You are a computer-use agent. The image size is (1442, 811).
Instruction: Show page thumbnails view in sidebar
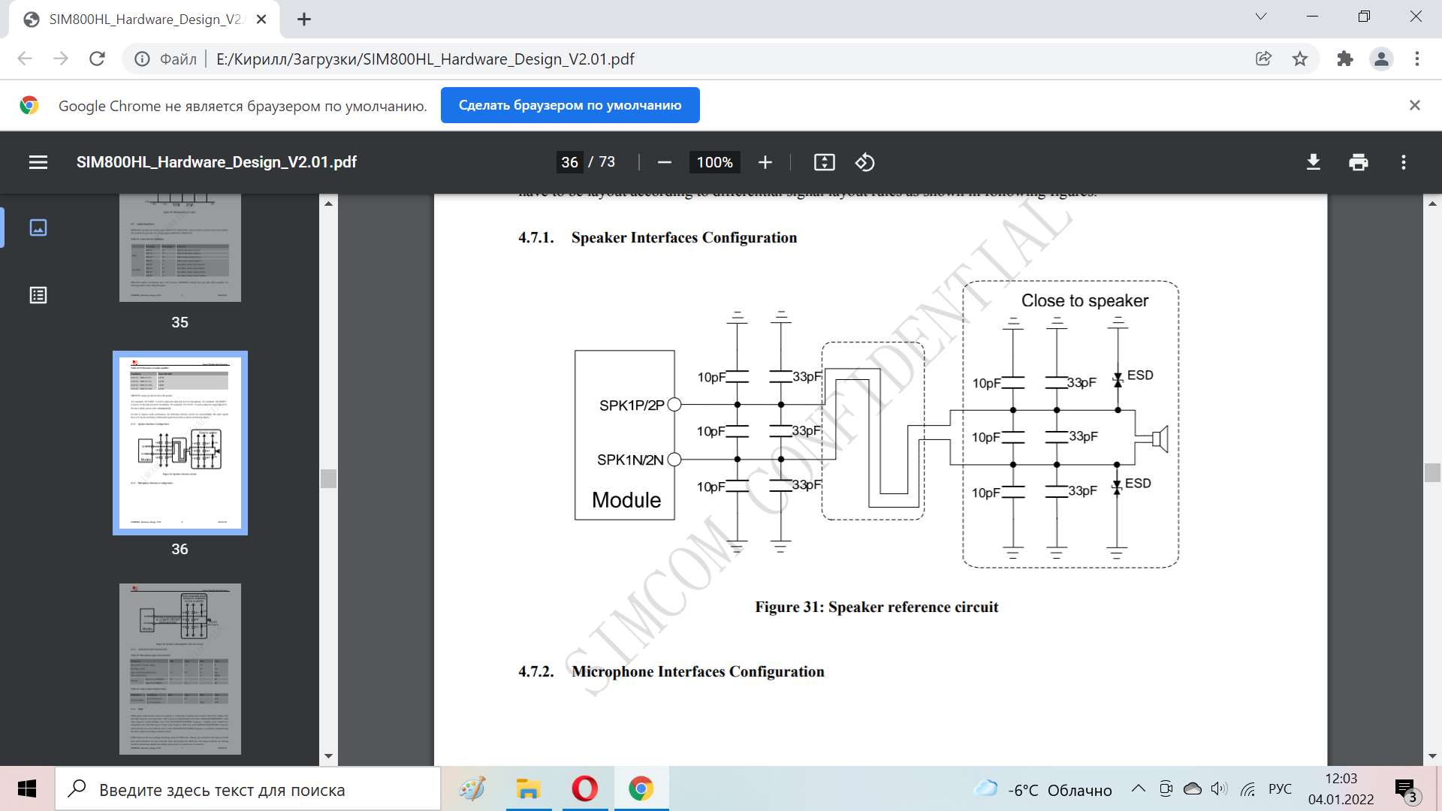[x=38, y=228]
